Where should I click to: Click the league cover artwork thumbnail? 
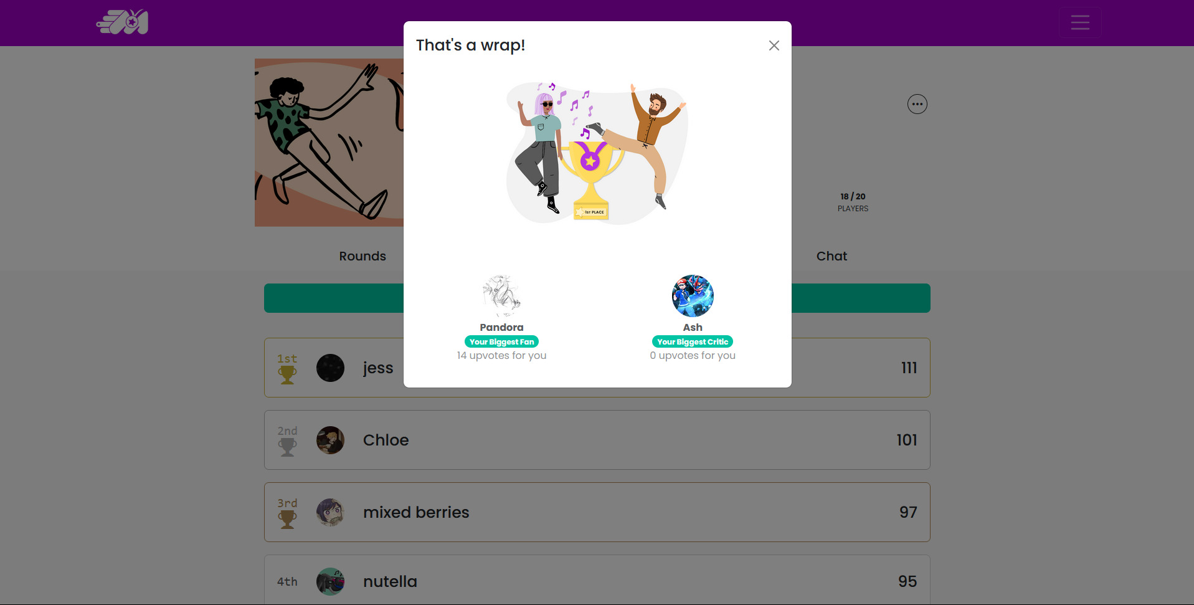tap(329, 143)
